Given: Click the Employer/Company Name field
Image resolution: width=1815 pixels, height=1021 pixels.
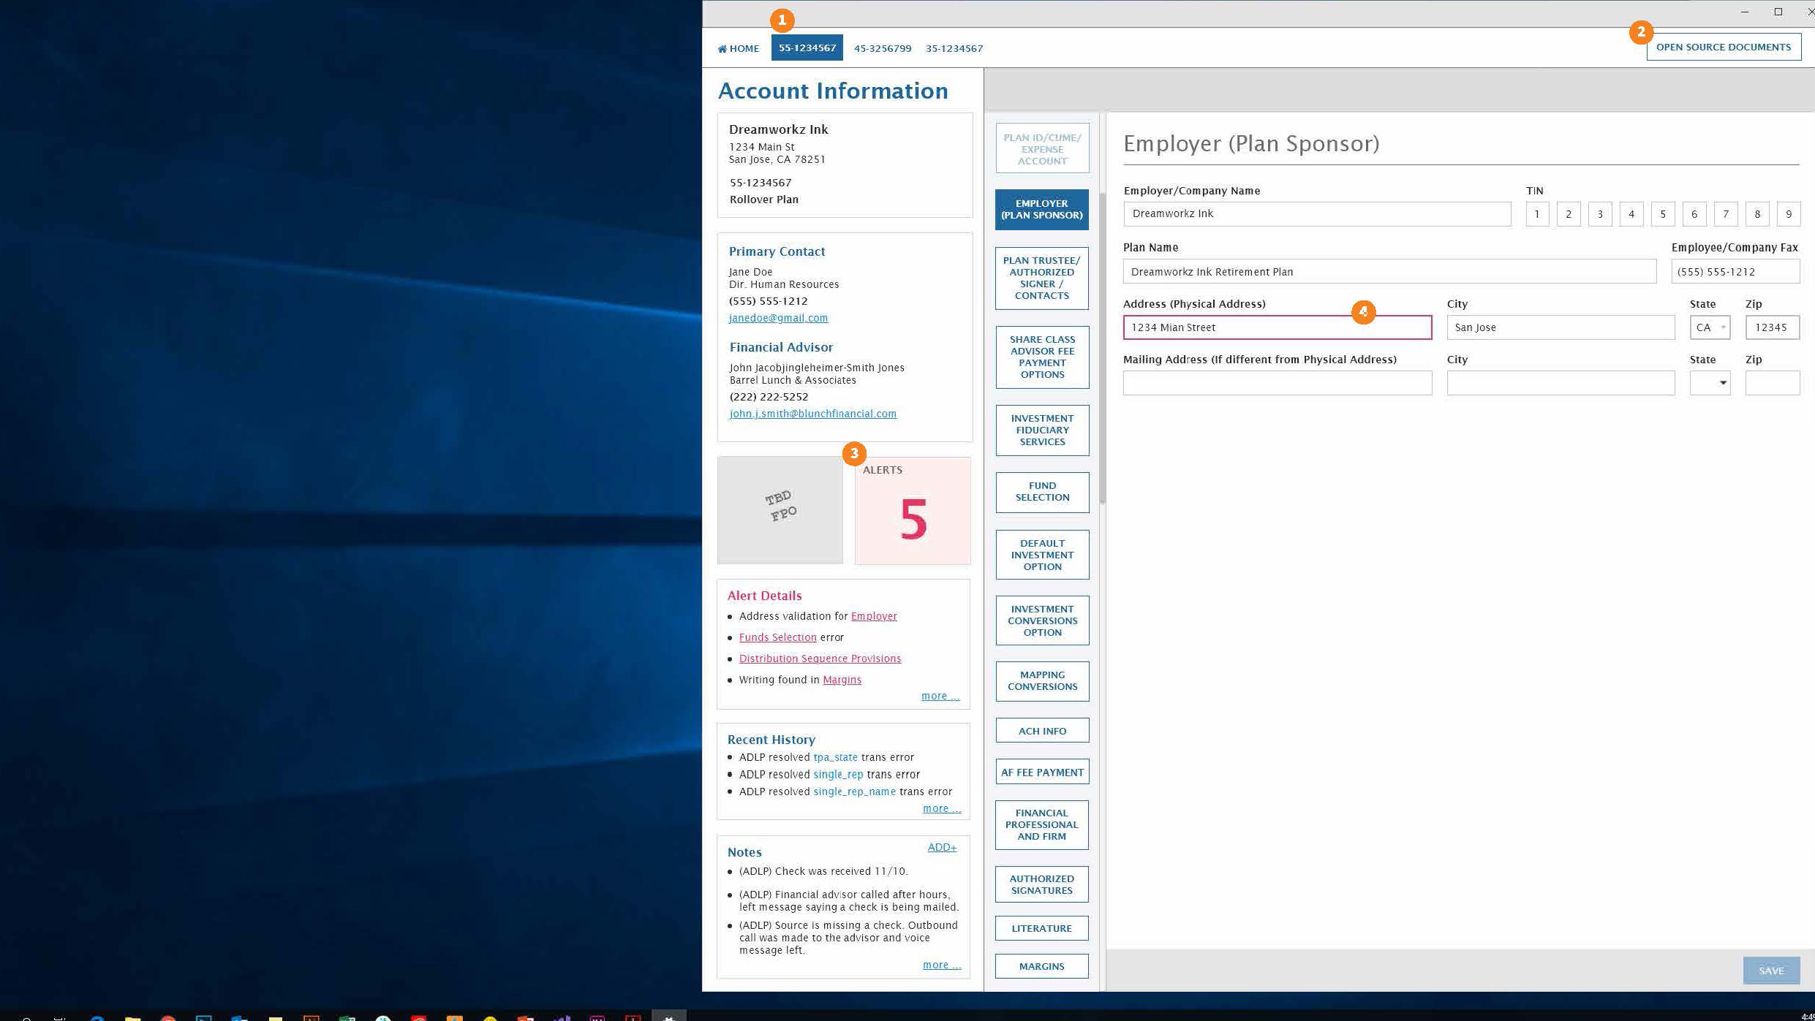Looking at the screenshot, I should click(x=1317, y=213).
